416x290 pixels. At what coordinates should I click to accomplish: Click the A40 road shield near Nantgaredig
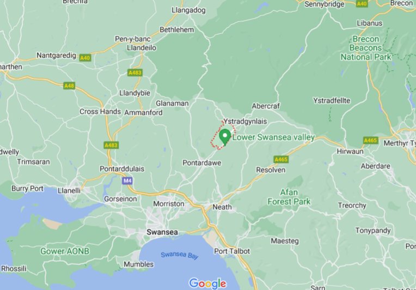click(x=85, y=58)
